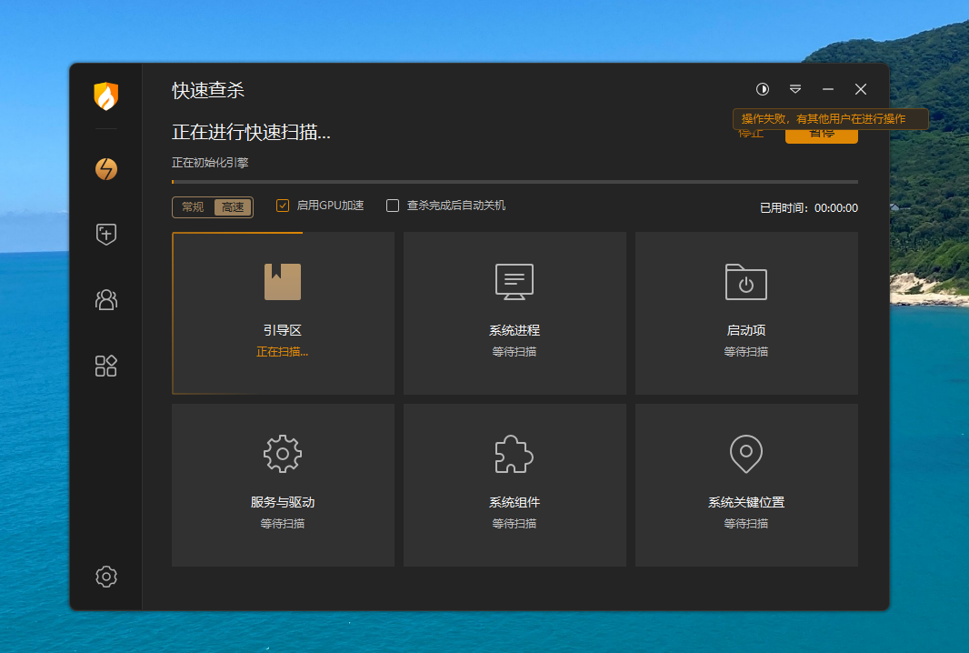
Task: Select the 高速 mode tab
Action: (x=233, y=206)
